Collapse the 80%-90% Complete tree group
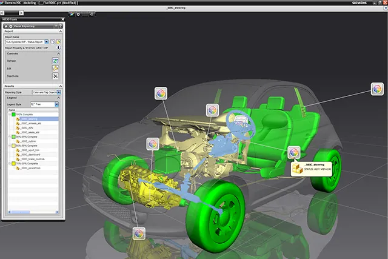 (x=10, y=146)
